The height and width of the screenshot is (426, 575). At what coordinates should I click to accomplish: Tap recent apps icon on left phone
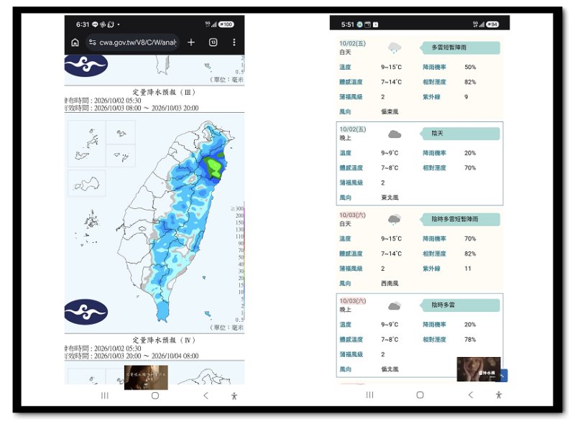[105, 396]
